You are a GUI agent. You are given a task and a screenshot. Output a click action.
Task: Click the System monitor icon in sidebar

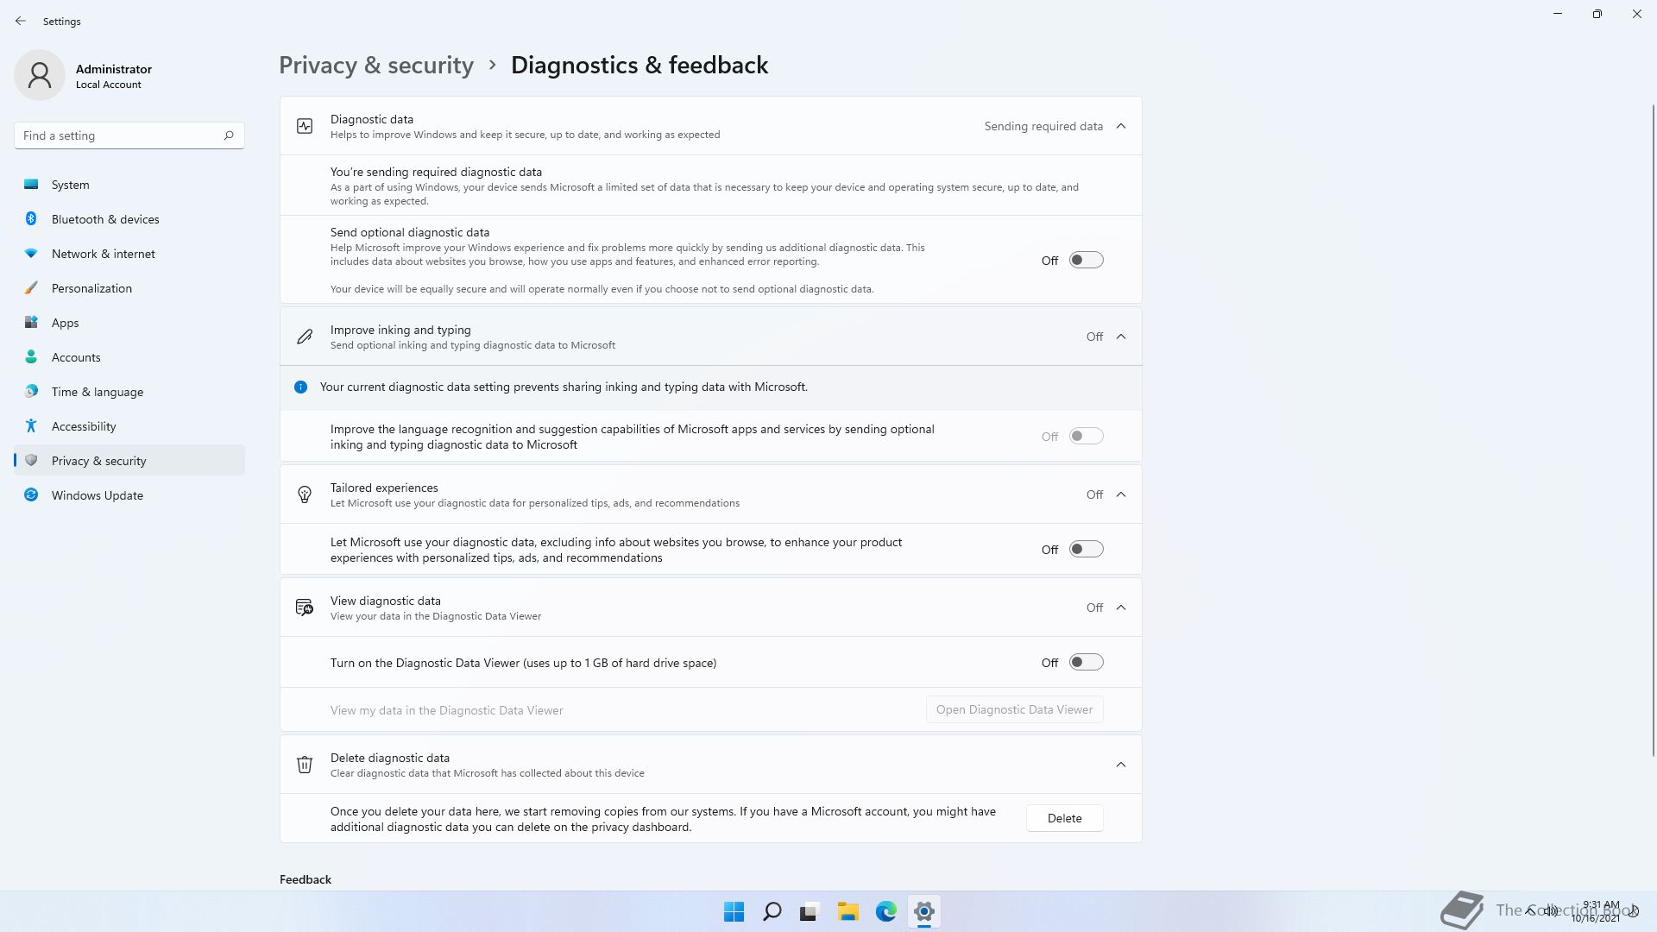pos(31,184)
